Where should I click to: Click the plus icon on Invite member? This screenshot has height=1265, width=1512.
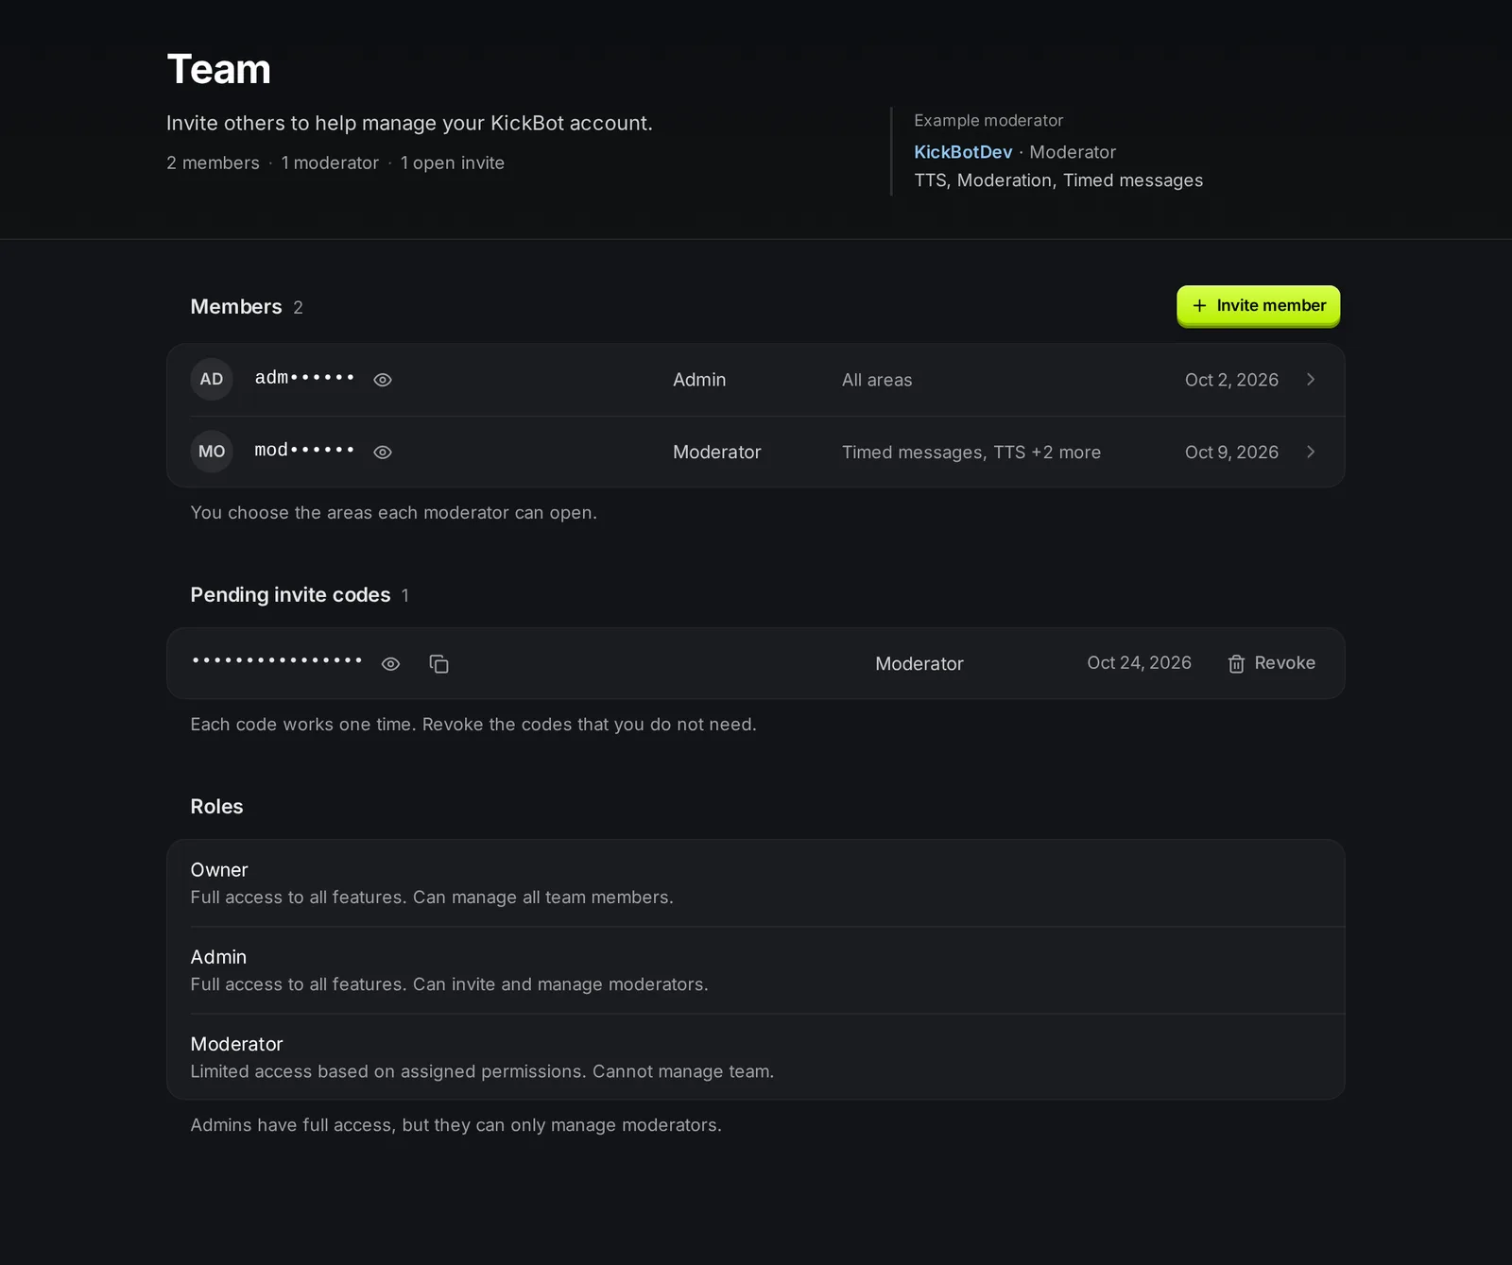click(1199, 306)
